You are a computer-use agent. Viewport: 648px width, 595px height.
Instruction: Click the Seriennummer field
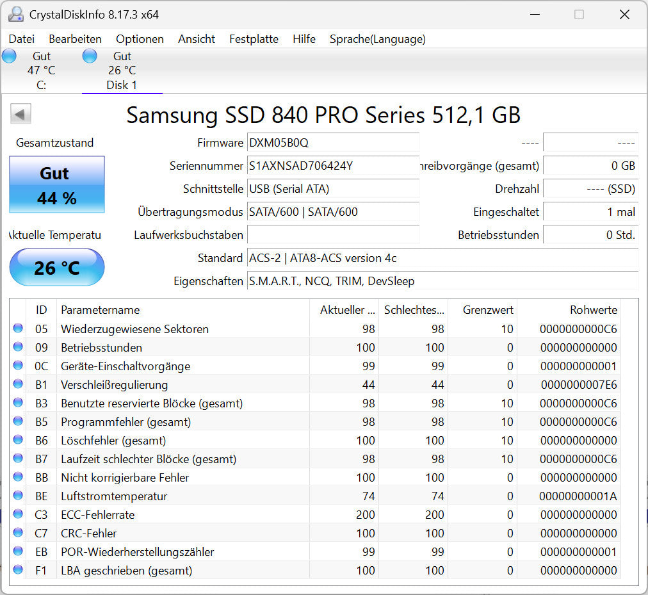[333, 166]
